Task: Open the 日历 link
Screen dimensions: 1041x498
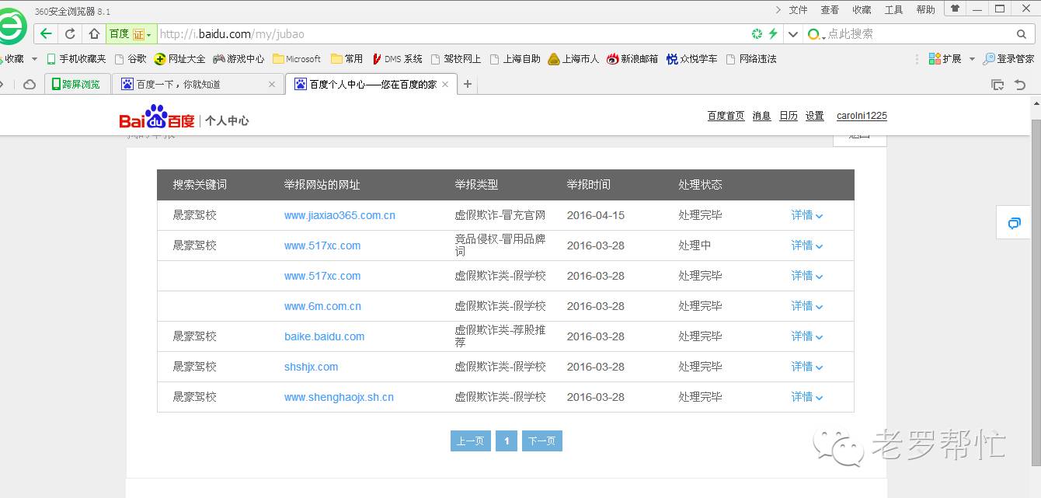Action: click(x=789, y=116)
